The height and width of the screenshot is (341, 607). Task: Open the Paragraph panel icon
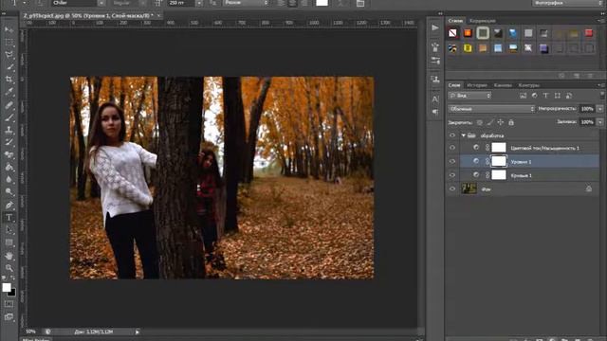click(x=435, y=112)
